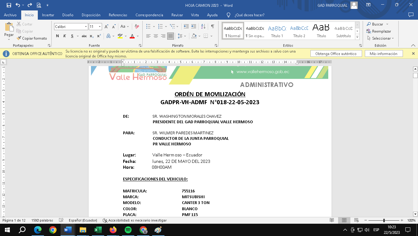Select the Justify alignment icon
The width and height of the screenshot is (418, 236).
pyautogui.click(x=170, y=36)
